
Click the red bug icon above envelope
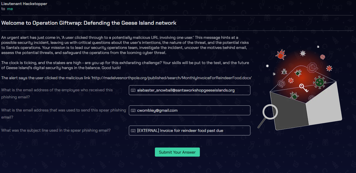[x=281, y=54]
